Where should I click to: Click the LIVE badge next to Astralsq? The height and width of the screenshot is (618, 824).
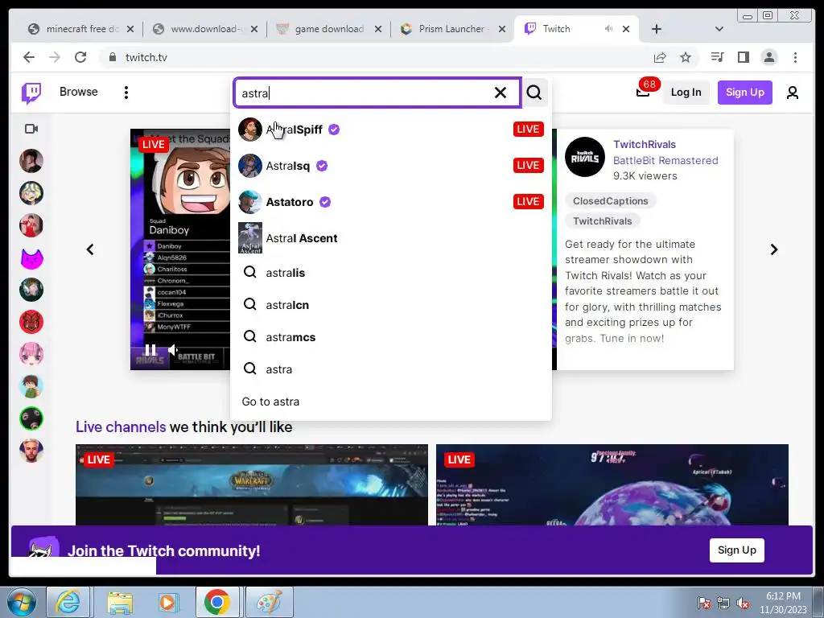tap(528, 166)
